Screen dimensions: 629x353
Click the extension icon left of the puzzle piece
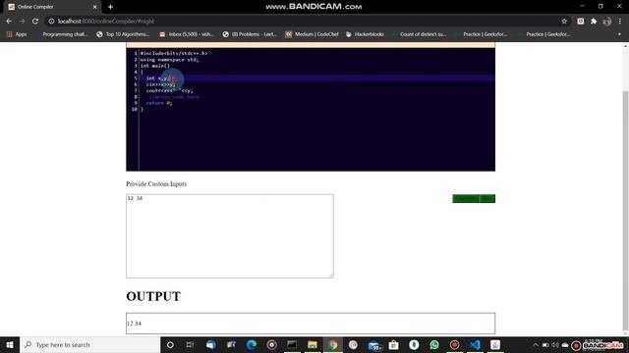click(x=581, y=22)
